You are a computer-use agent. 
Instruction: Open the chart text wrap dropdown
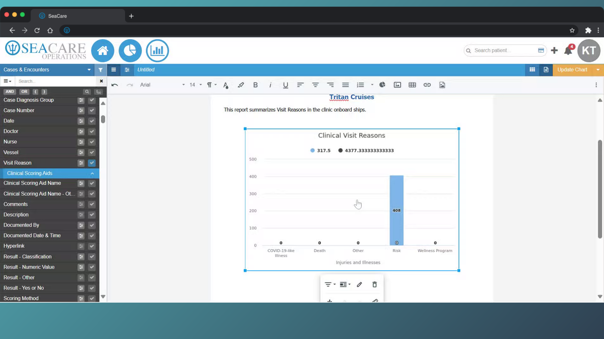click(345, 285)
